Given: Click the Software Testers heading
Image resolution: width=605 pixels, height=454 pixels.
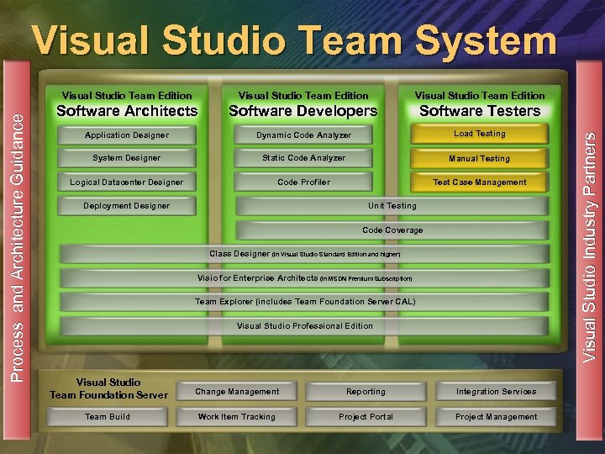Looking at the screenshot, I should pos(480,111).
